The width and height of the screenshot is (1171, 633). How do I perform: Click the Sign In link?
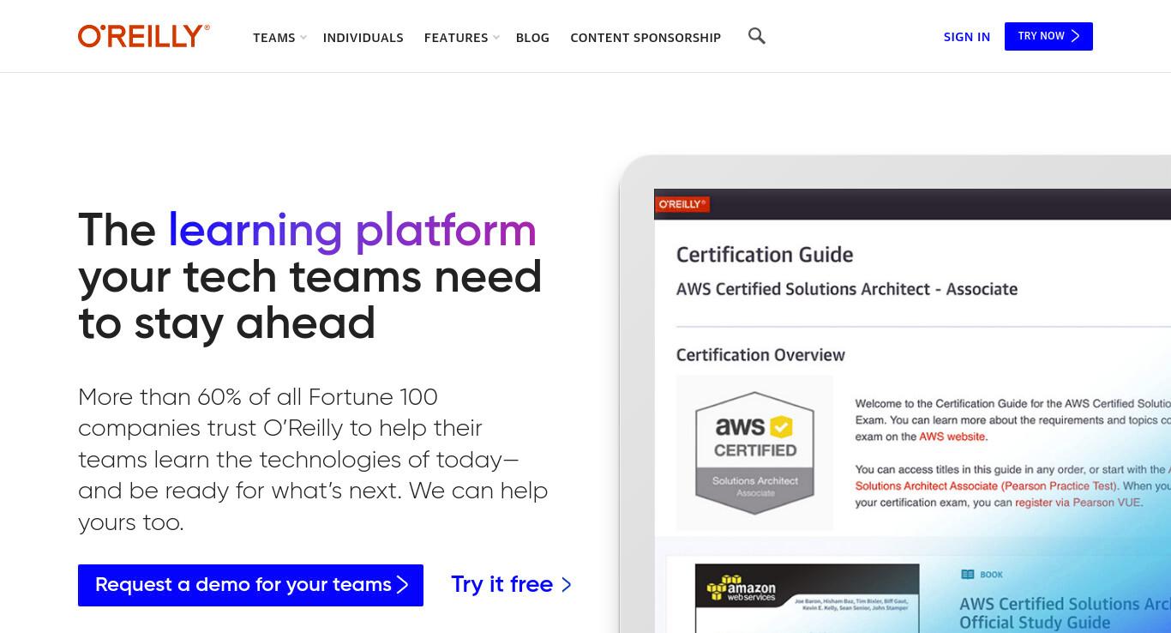click(966, 37)
